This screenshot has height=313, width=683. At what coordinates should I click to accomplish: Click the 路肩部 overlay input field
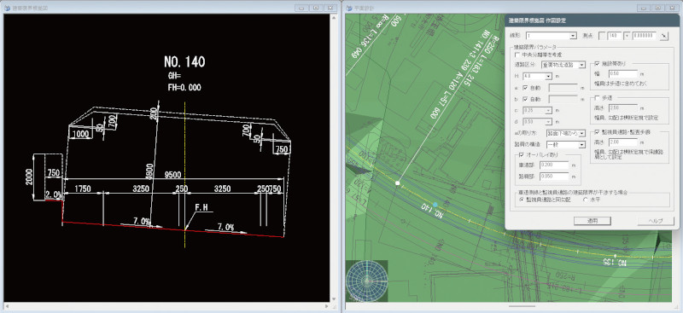coord(553,177)
